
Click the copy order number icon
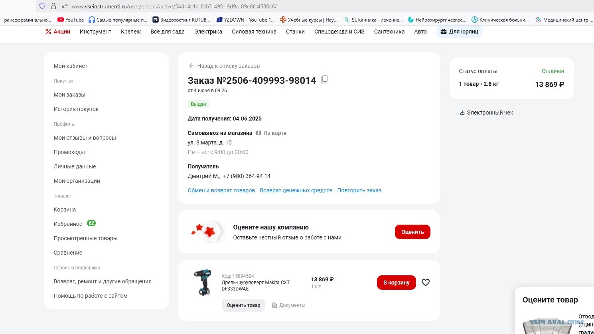coord(324,79)
